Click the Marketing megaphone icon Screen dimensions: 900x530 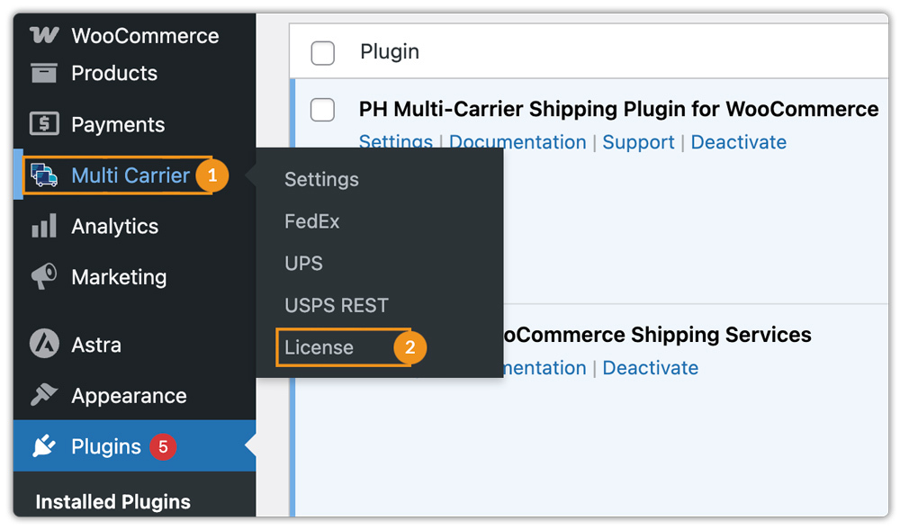(43, 277)
